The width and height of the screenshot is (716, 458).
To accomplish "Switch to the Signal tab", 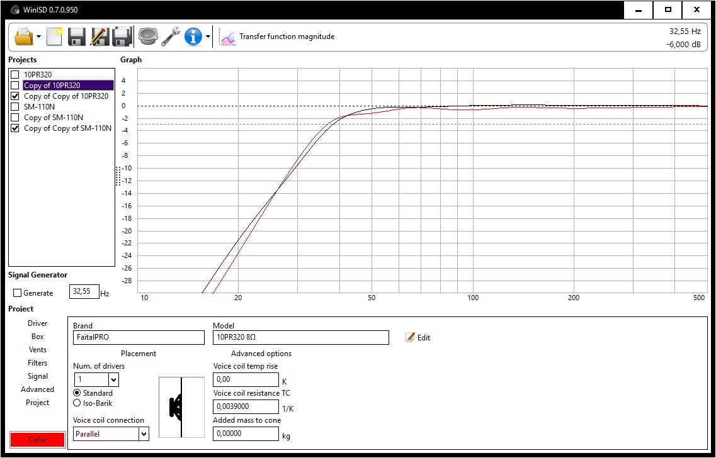I will tap(37, 376).
